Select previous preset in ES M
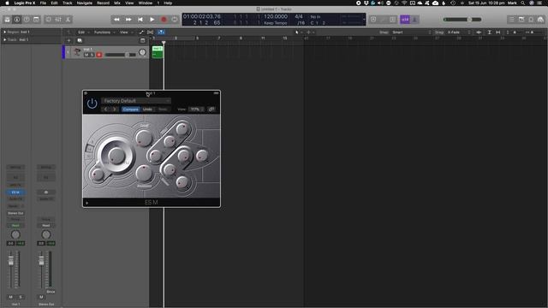 click(x=106, y=110)
